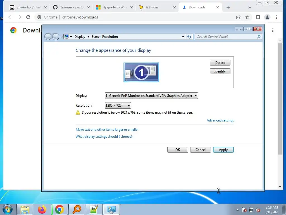Image resolution: width=286 pixels, height=215 pixels.
Task: Switch to the GitHub Releases tab
Action: point(71,7)
